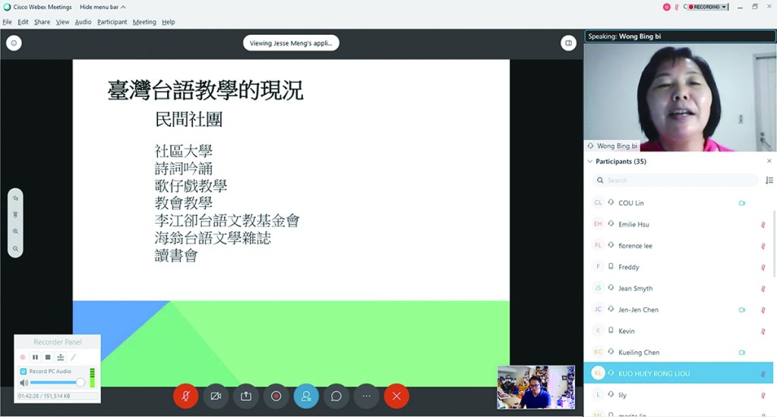777x417 pixels.
Task: Select participant Jean Smyth in list
Action: click(635, 288)
